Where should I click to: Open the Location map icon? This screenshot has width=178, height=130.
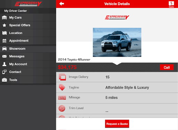(x=5, y=33)
